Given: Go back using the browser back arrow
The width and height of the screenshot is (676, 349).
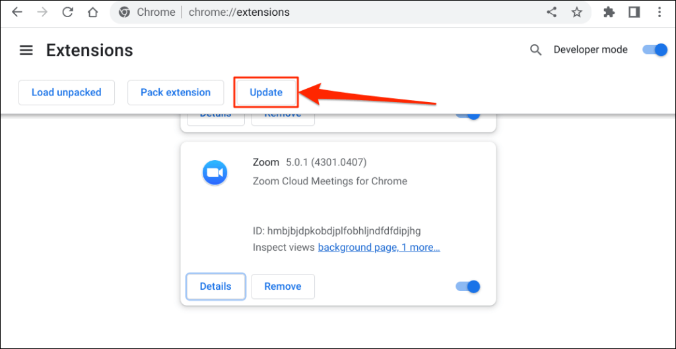Looking at the screenshot, I should pos(17,13).
